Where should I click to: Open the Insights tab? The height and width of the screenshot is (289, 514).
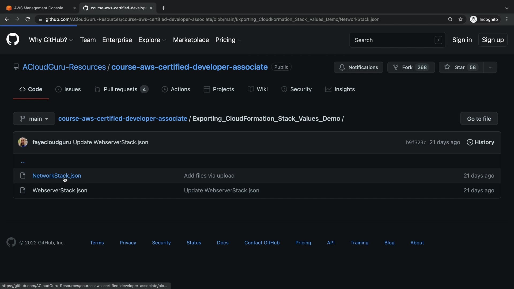pos(340,89)
